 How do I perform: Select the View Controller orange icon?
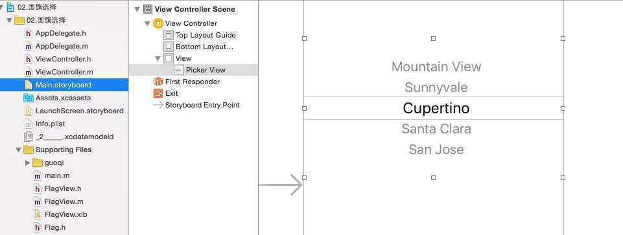158,23
